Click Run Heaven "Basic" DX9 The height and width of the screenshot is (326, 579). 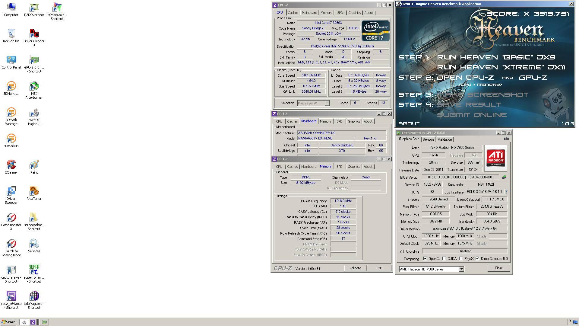coord(496,57)
